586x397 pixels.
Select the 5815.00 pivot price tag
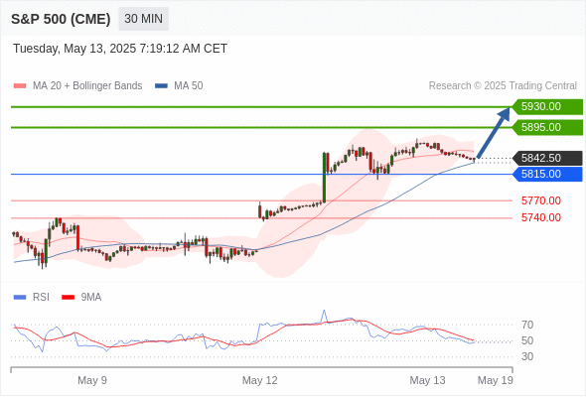click(x=547, y=174)
